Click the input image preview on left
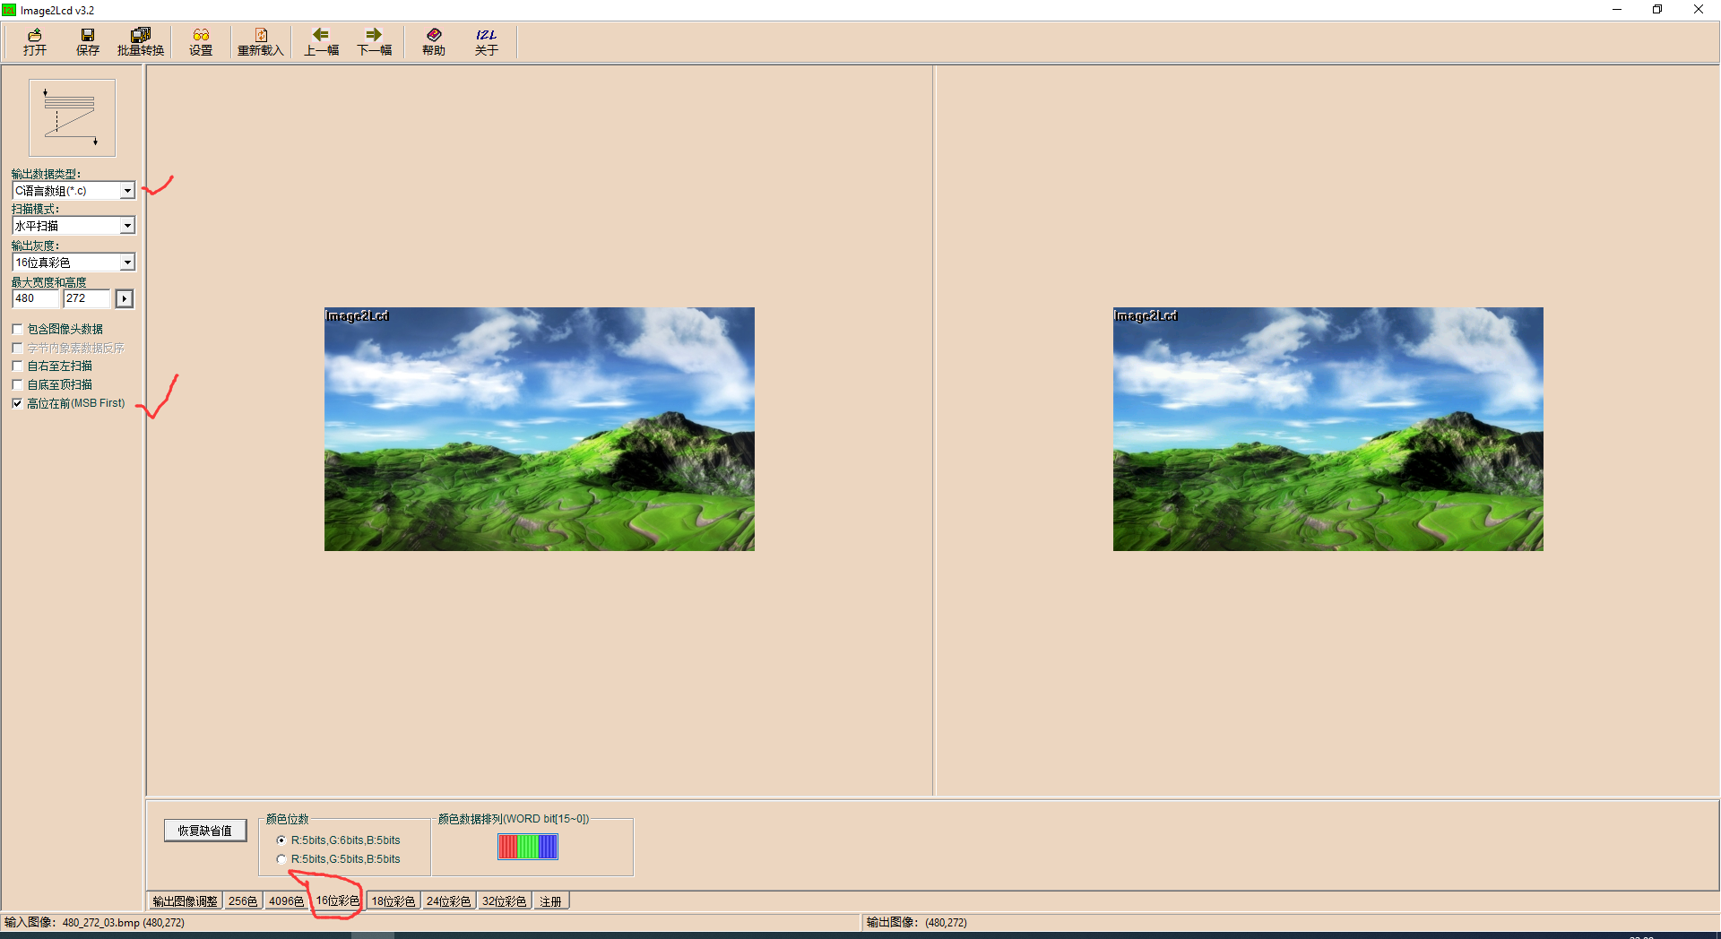This screenshot has width=1721, height=939. click(540, 429)
